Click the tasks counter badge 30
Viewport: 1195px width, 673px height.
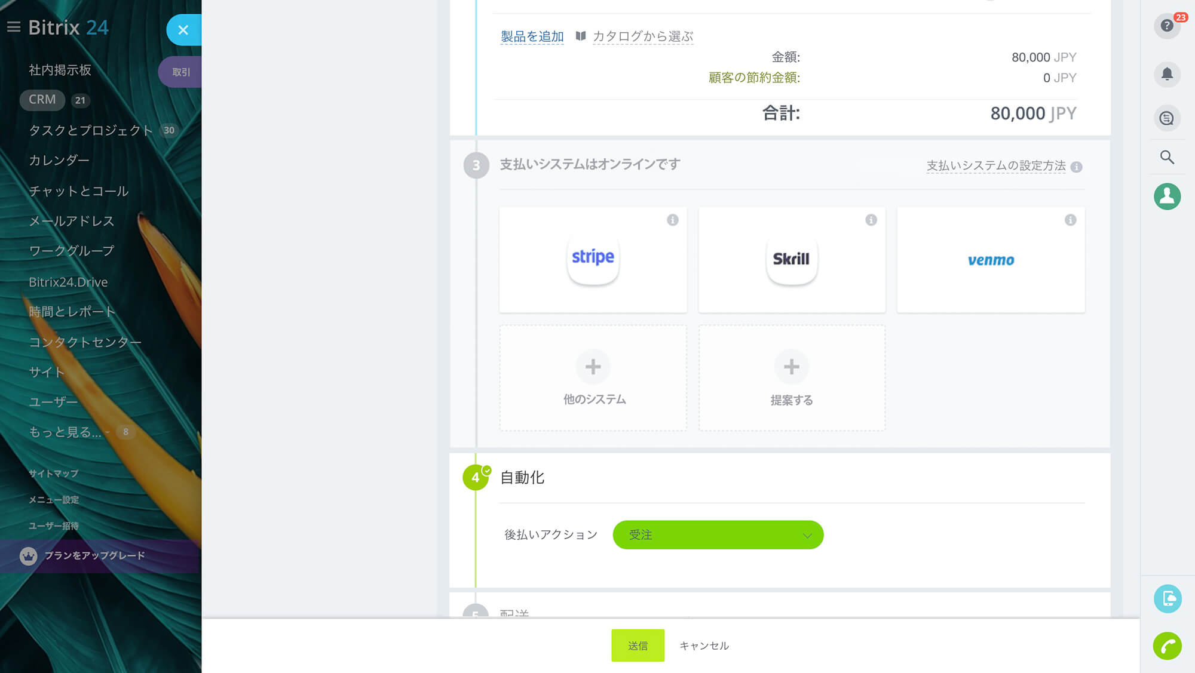click(x=169, y=130)
